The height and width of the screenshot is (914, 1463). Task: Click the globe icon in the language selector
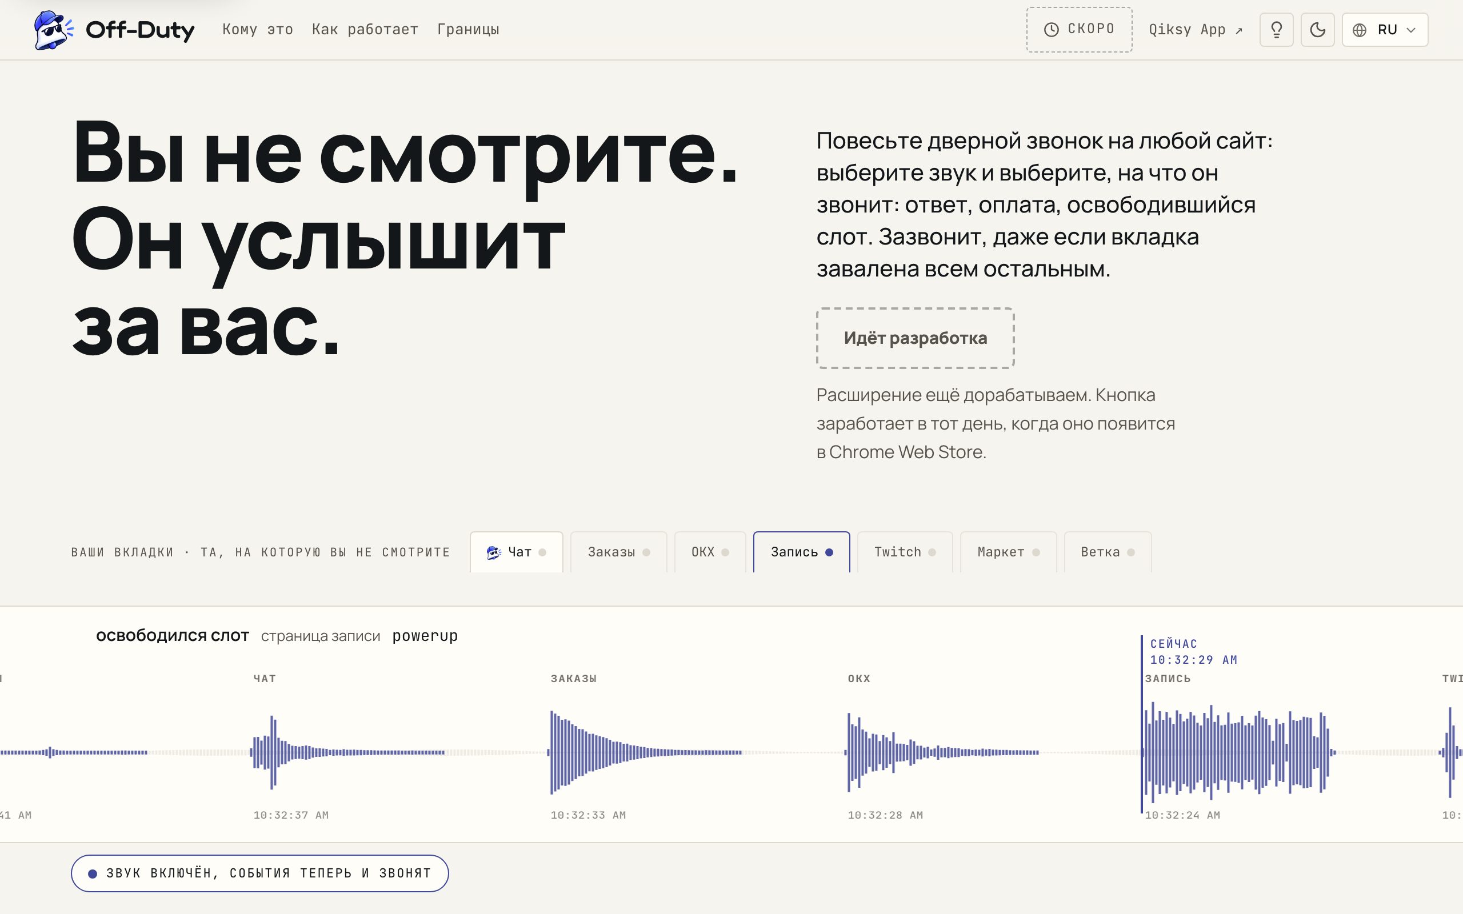[x=1360, y=30]
